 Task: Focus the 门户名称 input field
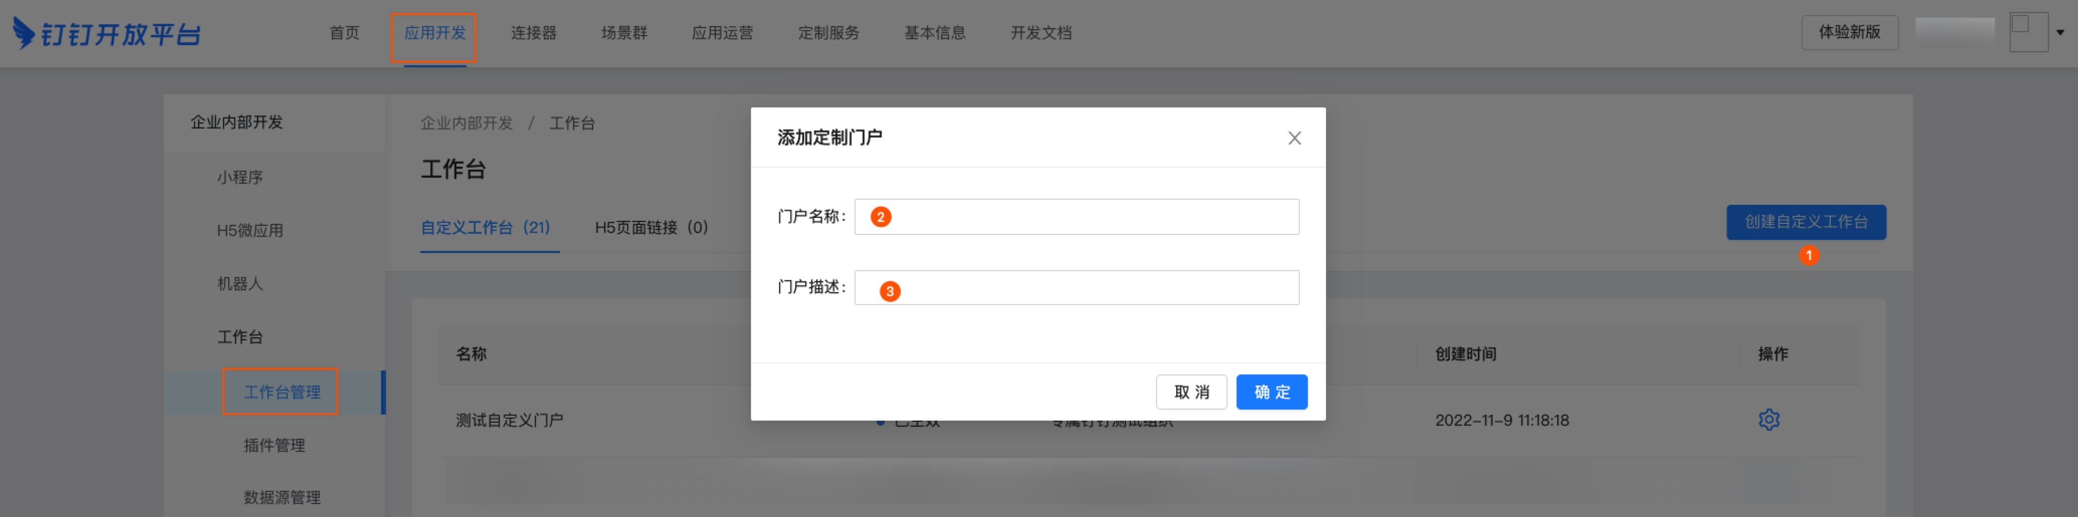click(x=1076, y=217)
